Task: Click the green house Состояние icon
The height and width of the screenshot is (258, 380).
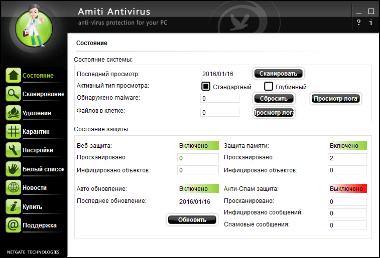Action: tap(13, 75)
